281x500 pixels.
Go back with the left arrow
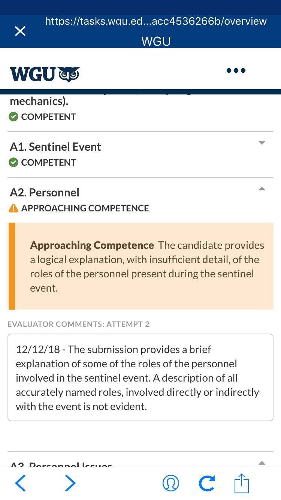(x=21, y=483)
